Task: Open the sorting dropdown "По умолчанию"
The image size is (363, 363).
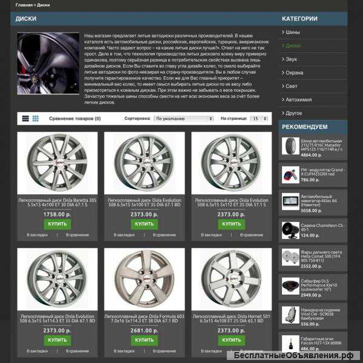Action: [183, 119]
